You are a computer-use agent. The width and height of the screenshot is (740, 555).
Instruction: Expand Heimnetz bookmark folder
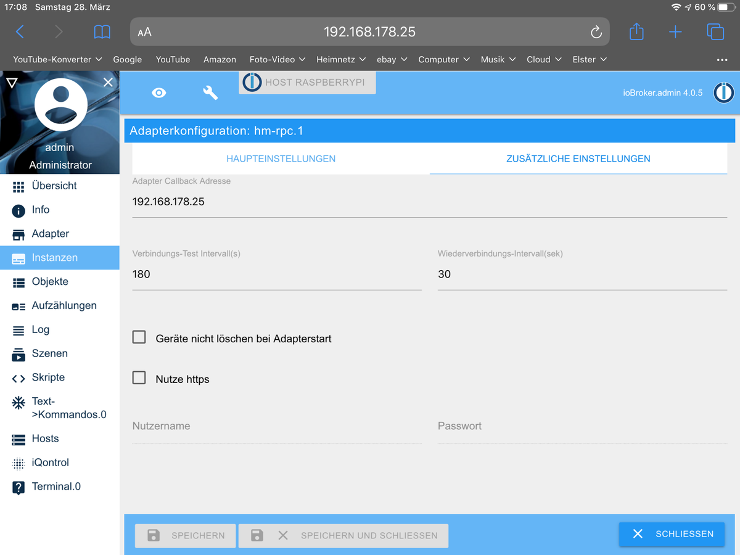click(x=341, y=60)
